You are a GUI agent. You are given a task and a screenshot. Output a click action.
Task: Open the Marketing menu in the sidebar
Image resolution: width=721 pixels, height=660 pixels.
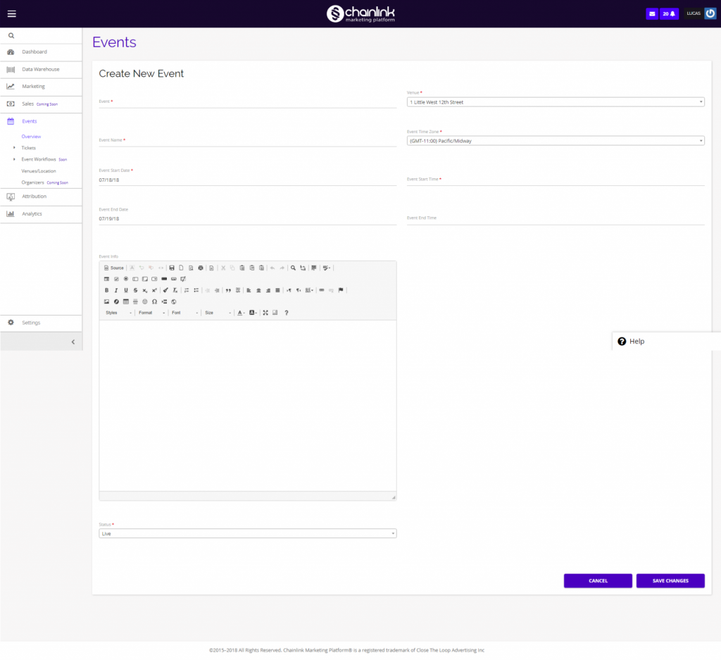tap(34, 86)
